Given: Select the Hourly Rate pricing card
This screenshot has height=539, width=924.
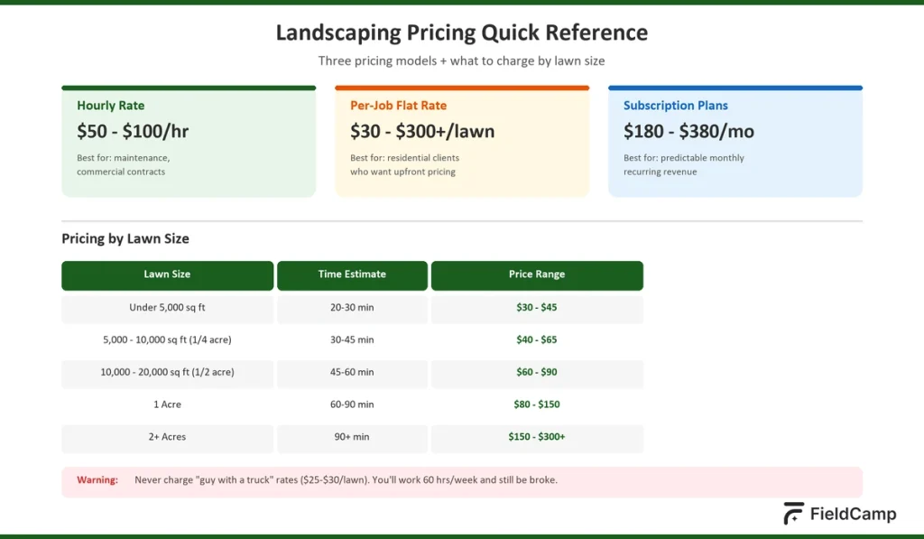Looking at the screenshot, I should 189,142.
